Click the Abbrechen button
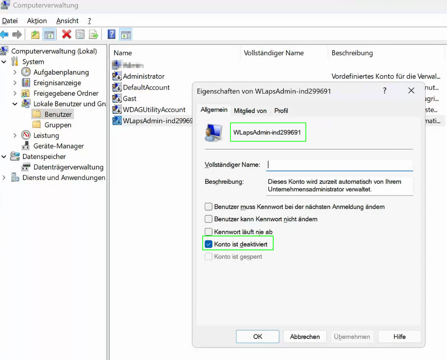Screen dimensions: 447x360 point(305,336)
